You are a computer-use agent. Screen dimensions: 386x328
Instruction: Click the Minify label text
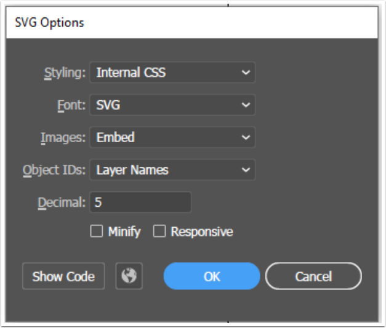point(124,232)
